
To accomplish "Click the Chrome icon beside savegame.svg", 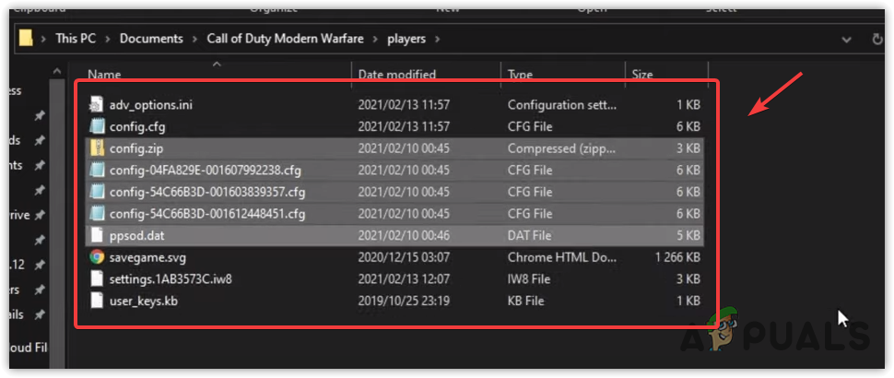I will tap(98, 257).
